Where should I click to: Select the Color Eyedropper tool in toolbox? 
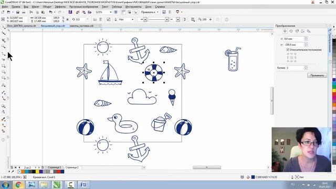3,119
